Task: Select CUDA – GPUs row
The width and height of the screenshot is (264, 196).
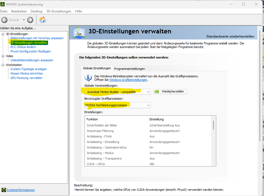Action: click(x=148, y=164)
